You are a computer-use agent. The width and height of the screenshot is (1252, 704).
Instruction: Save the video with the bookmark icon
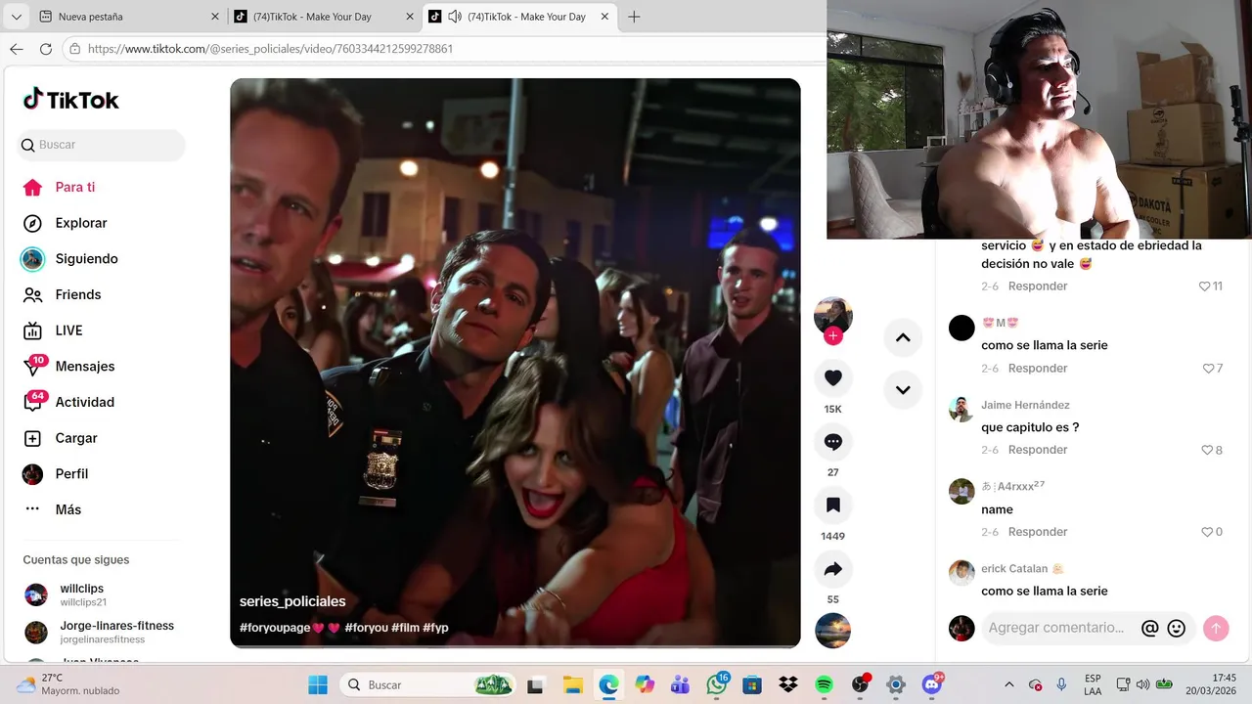coord(833,506)
